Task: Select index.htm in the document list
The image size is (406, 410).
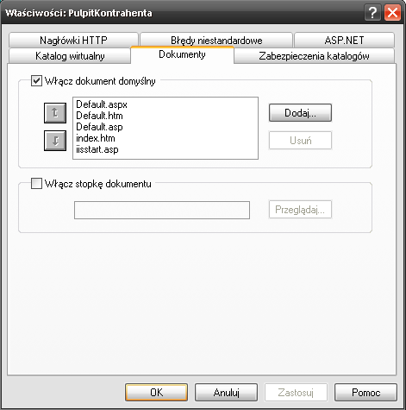Action: 96,138
